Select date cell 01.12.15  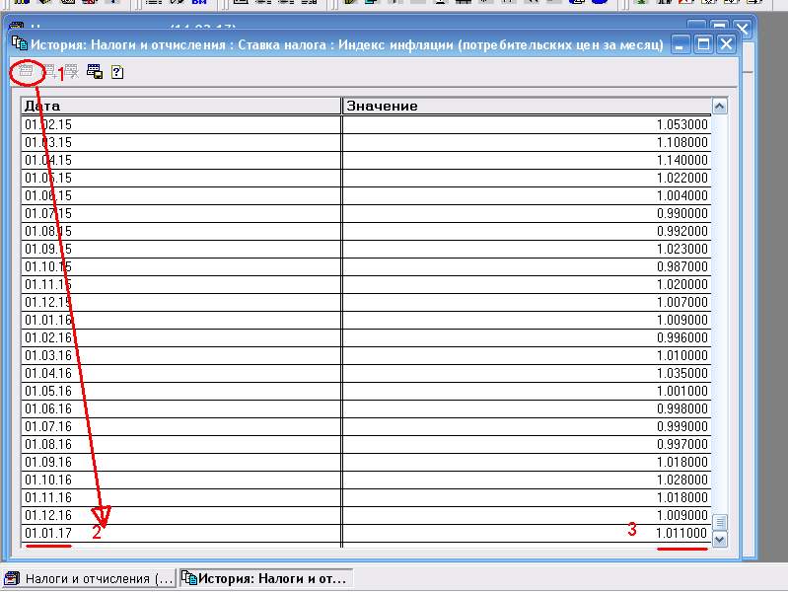pos(180,302)
